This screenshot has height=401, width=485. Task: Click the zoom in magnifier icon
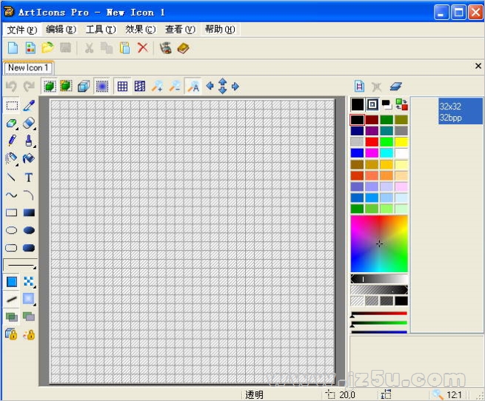(x=158, y=87)
